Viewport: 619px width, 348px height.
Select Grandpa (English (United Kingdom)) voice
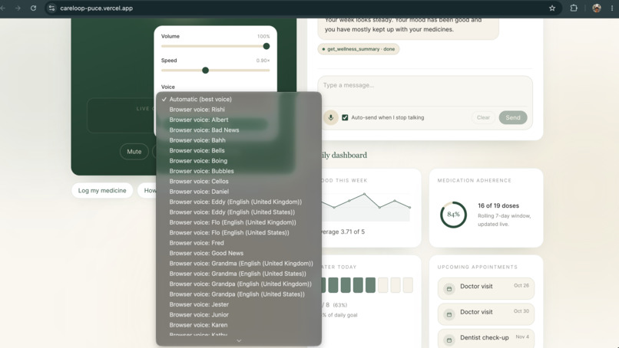coord(238,284)
